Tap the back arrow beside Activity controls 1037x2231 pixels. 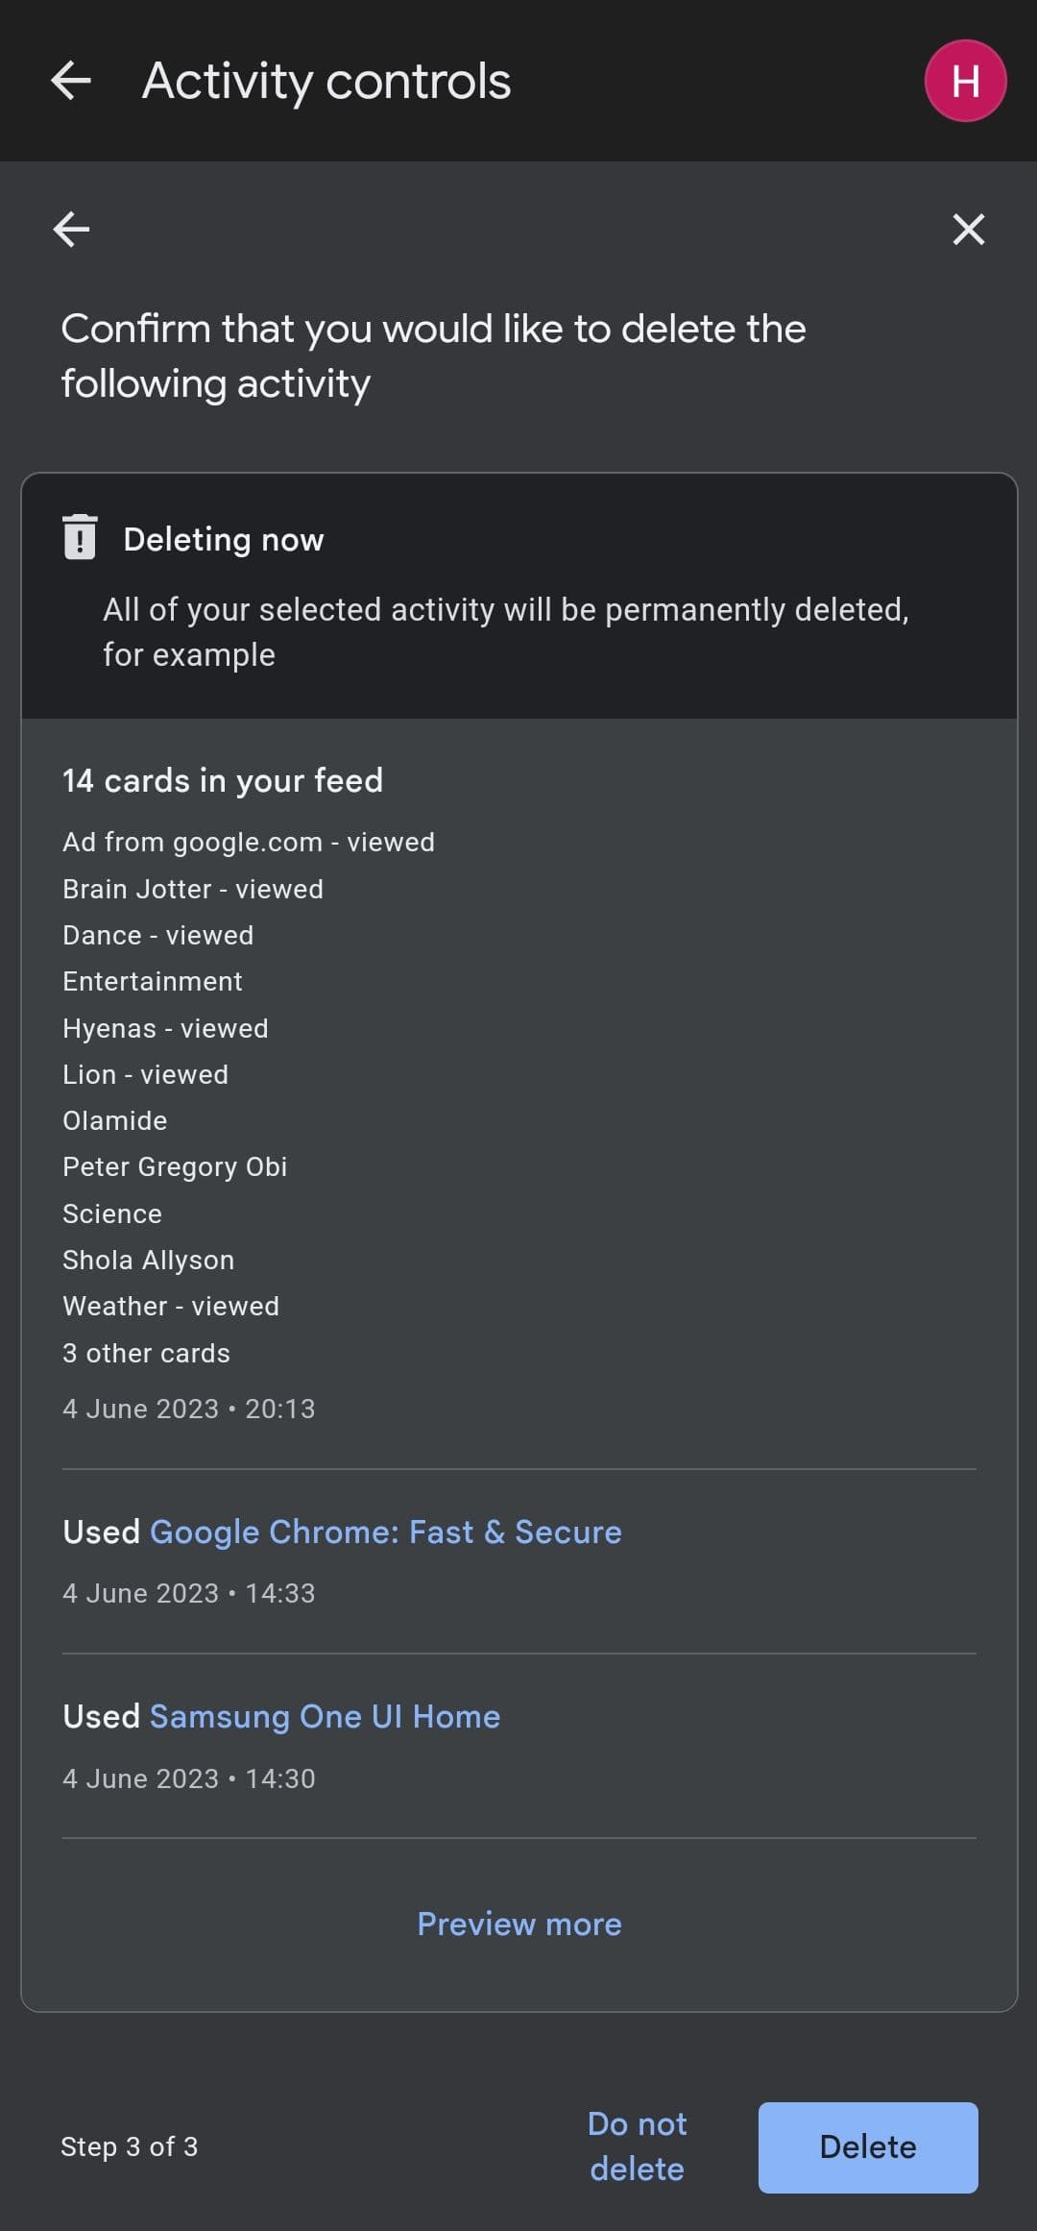click(71, 81)
